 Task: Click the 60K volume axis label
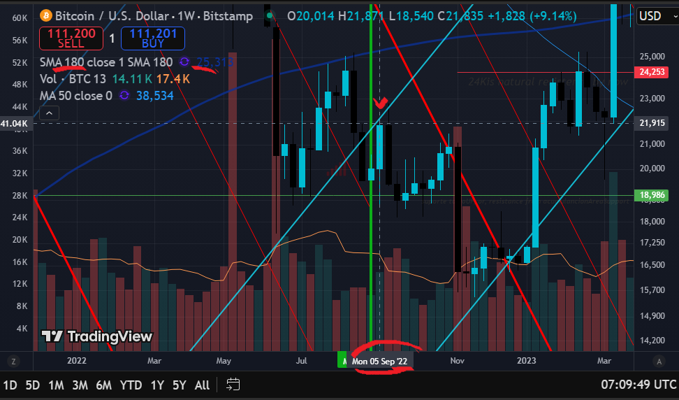point(20,17)
